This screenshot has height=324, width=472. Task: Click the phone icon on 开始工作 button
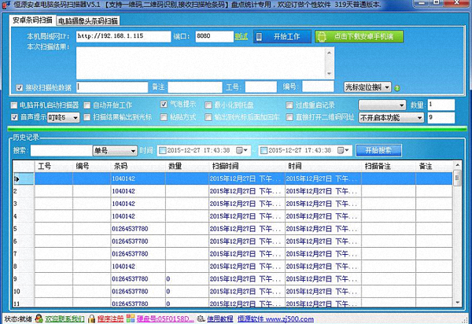tap(261, 37)
